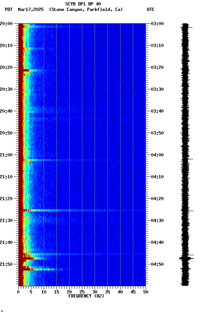The width and height of the screenshot is (201, 315).
Task: Click the broadband streak near 21:45 PDT
Action: (x=82, y=254)
